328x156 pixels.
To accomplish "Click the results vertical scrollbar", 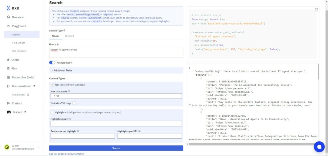I will pos(319,72).
